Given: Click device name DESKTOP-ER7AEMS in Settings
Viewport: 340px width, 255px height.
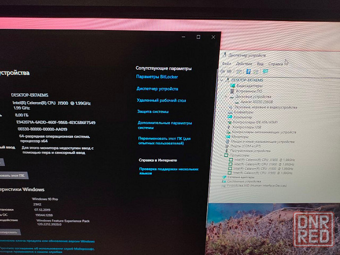Looking at the screenshot, I should click(30, 95).
